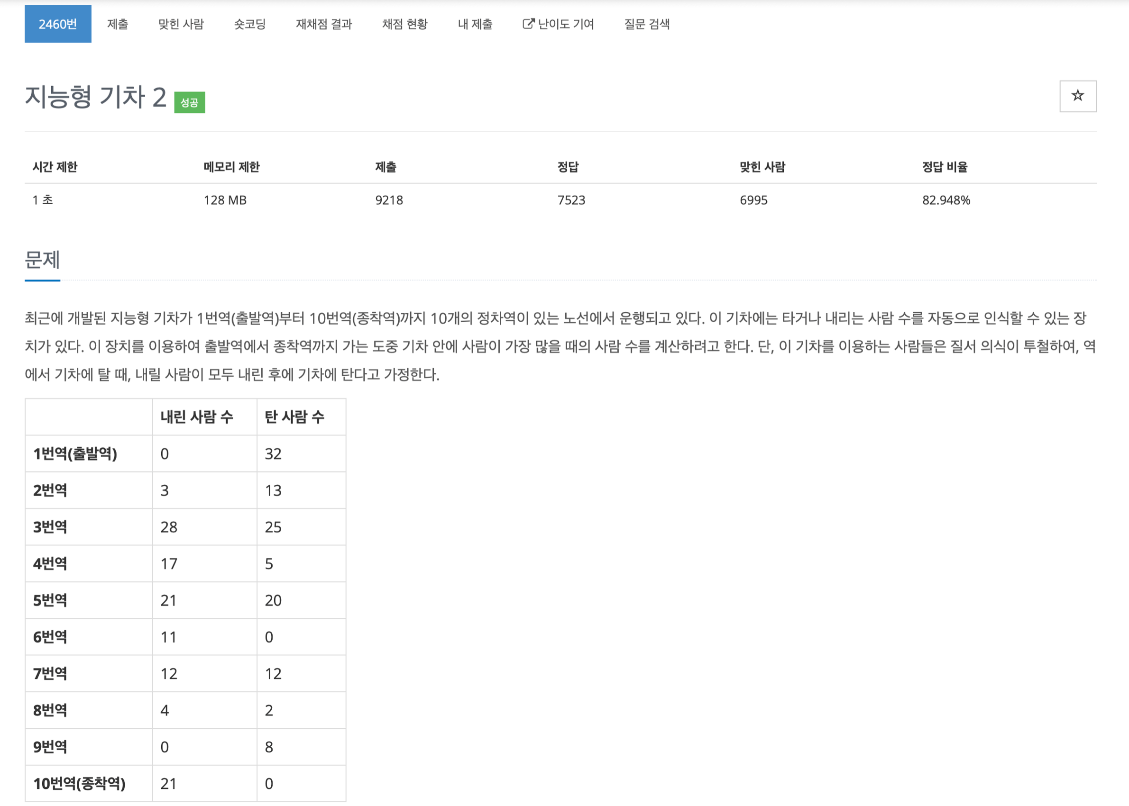This screenshot has width=1129, height=806.
Task: Click the 탄 사람 수 column header
Action: pos(294,417)
